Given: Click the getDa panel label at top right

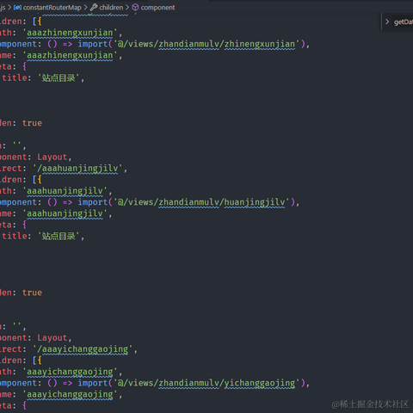Looking at the screenshot, I should tap(404, 22).
